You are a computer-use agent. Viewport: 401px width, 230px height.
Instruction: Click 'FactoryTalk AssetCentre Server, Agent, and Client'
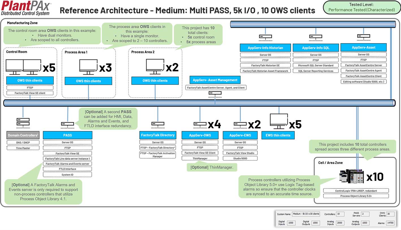[x=216, y=88]
